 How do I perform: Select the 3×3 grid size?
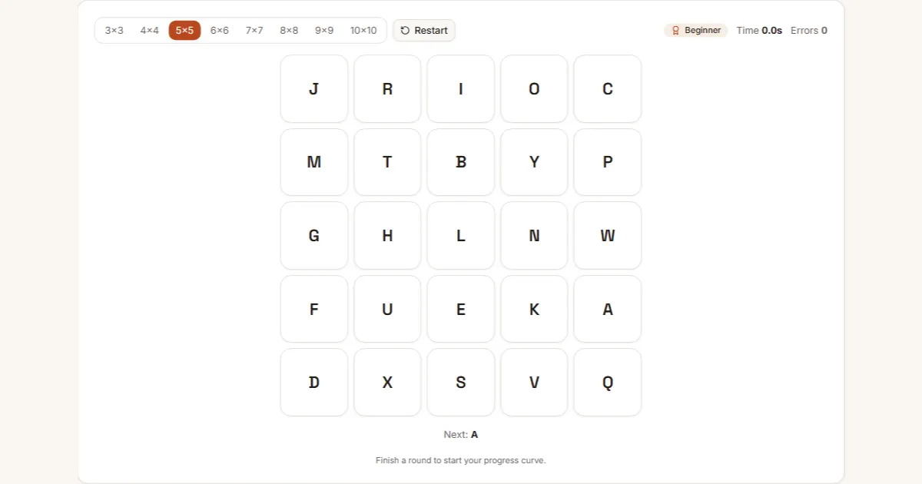point(114,31)
